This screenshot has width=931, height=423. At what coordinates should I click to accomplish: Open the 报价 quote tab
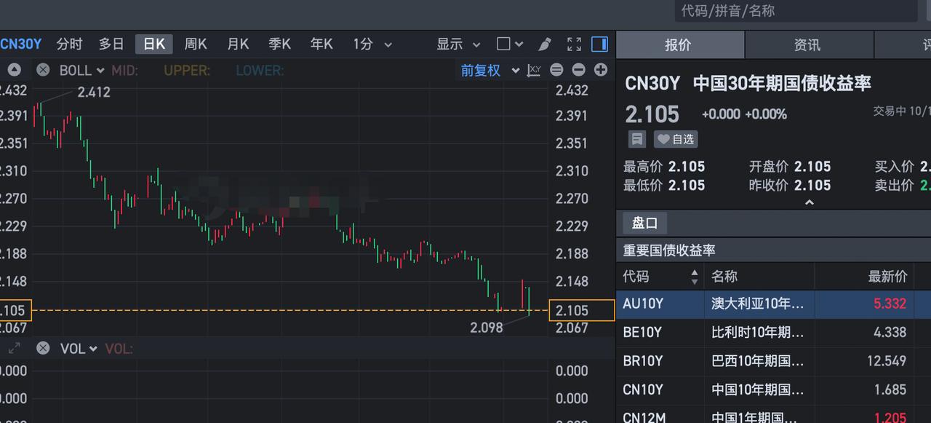tap(679, 44)
